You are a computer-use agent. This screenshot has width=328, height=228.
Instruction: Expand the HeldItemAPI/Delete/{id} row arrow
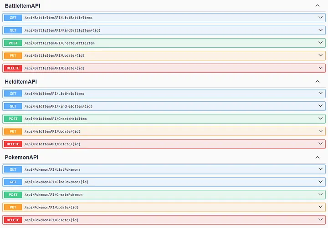320,144
